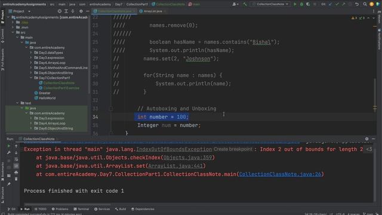Open the TODO tool window tab
The height and width of the screenshot is (215, 382).
pyautogui.click(x=40, y=209)
